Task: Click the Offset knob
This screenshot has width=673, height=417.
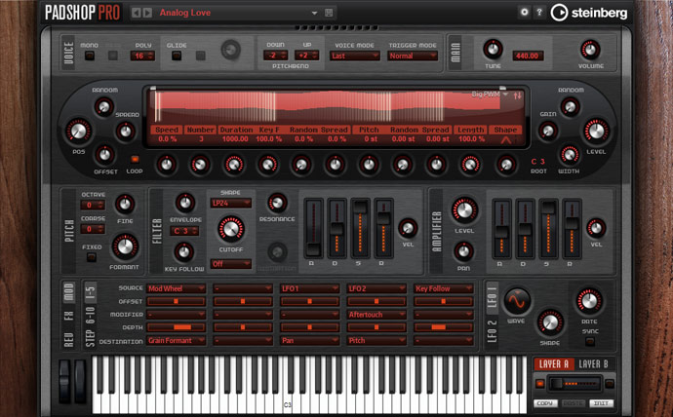Action: coord(104,155)
